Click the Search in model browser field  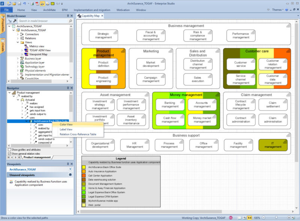(43, 21)
